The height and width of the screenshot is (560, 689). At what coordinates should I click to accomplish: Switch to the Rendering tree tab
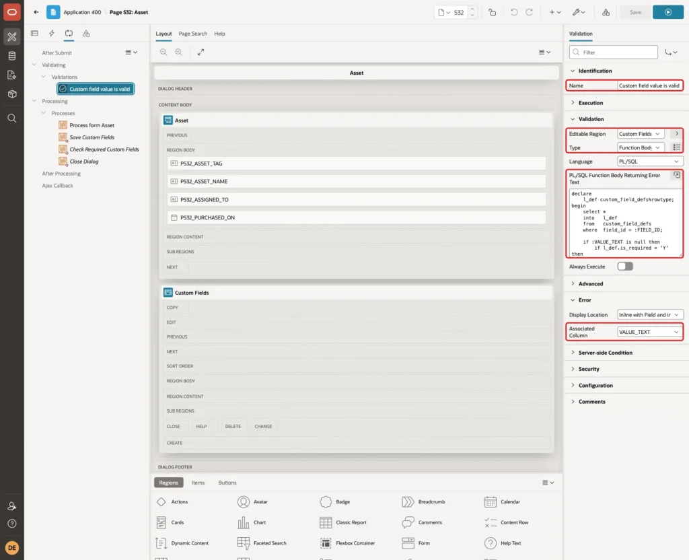(34, 34)
